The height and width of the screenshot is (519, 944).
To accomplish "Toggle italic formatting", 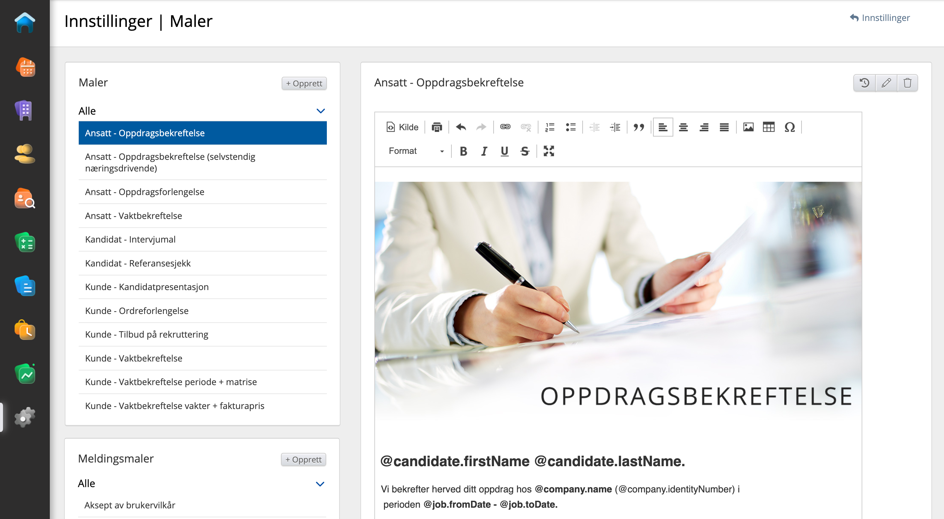I will [484, 151].
